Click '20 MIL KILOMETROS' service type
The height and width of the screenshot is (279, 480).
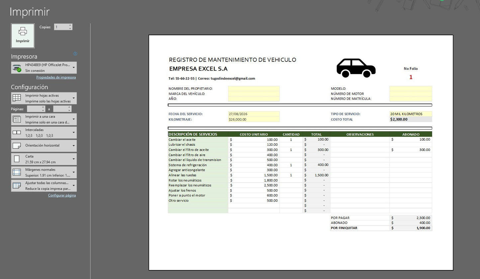[406, 114]
